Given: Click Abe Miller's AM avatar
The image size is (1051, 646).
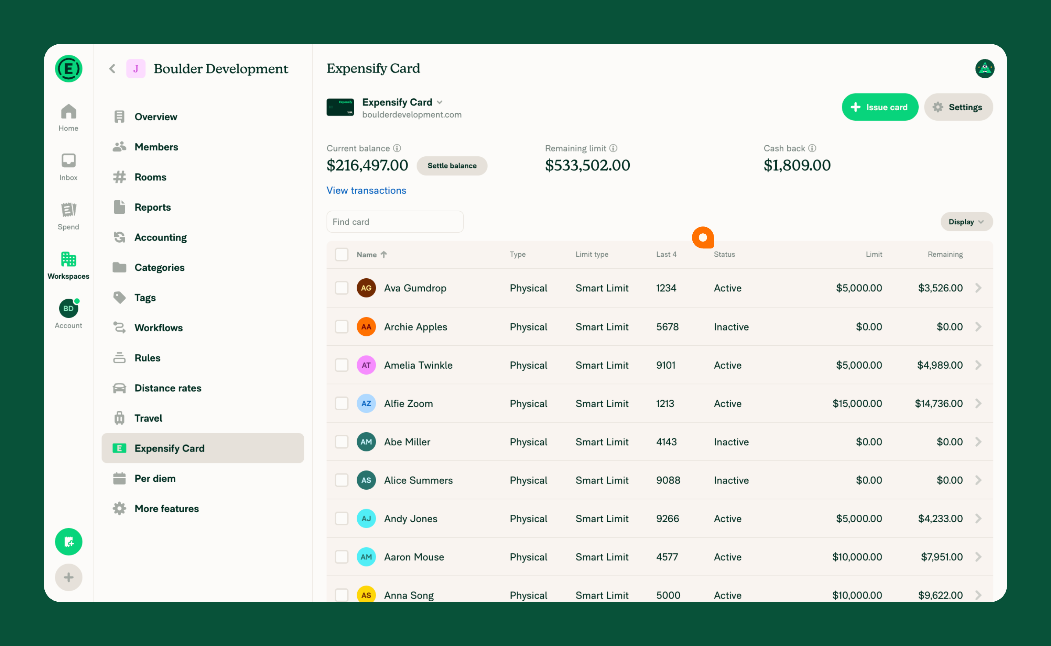Looking at the screenshot, I should [366, 442].
